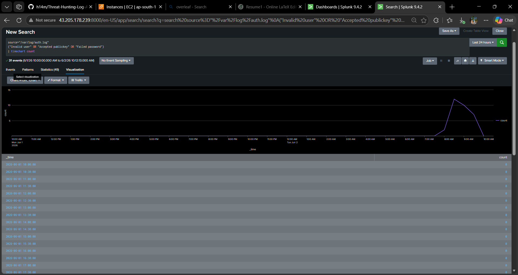Screen dimensions: 518x275
Task: Click the 2026-06-01 15:30:00 time cell
Action: pos(21,244)
